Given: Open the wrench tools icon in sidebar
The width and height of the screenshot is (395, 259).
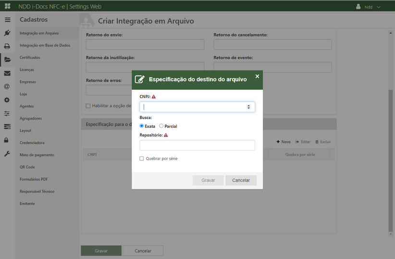Looking at the screenshot, I should pos(7,154).
